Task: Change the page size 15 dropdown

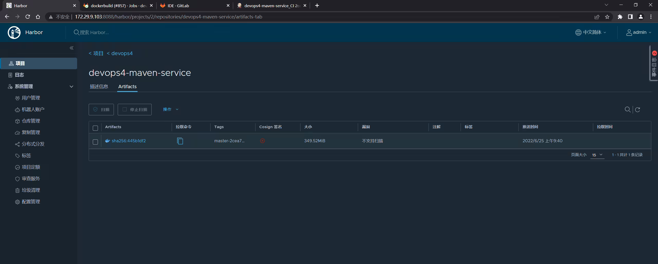Action: tap(597, 155)
